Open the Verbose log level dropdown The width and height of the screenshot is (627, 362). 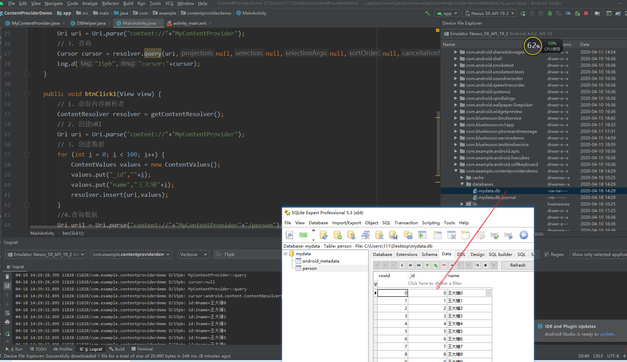click(x=193, y=255)
